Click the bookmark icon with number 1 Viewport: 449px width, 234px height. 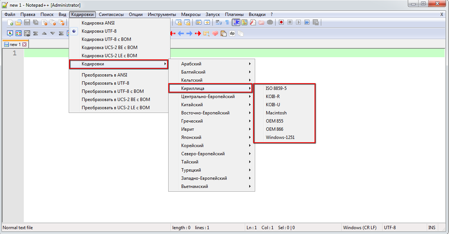10,33
